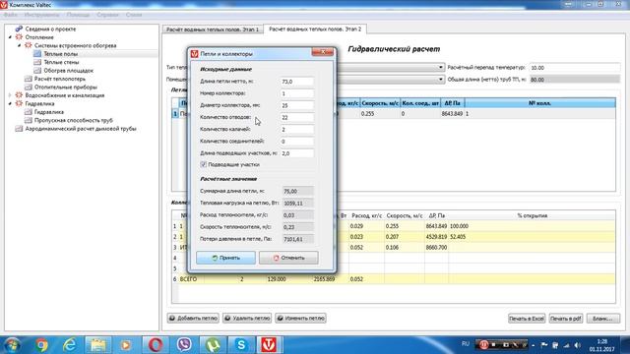Collapse the Системы встроенного обогрева node
The image size is (630, 354).
coord(19,46)
